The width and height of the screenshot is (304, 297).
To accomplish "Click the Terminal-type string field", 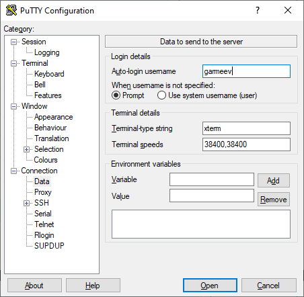I will point(246,128).
